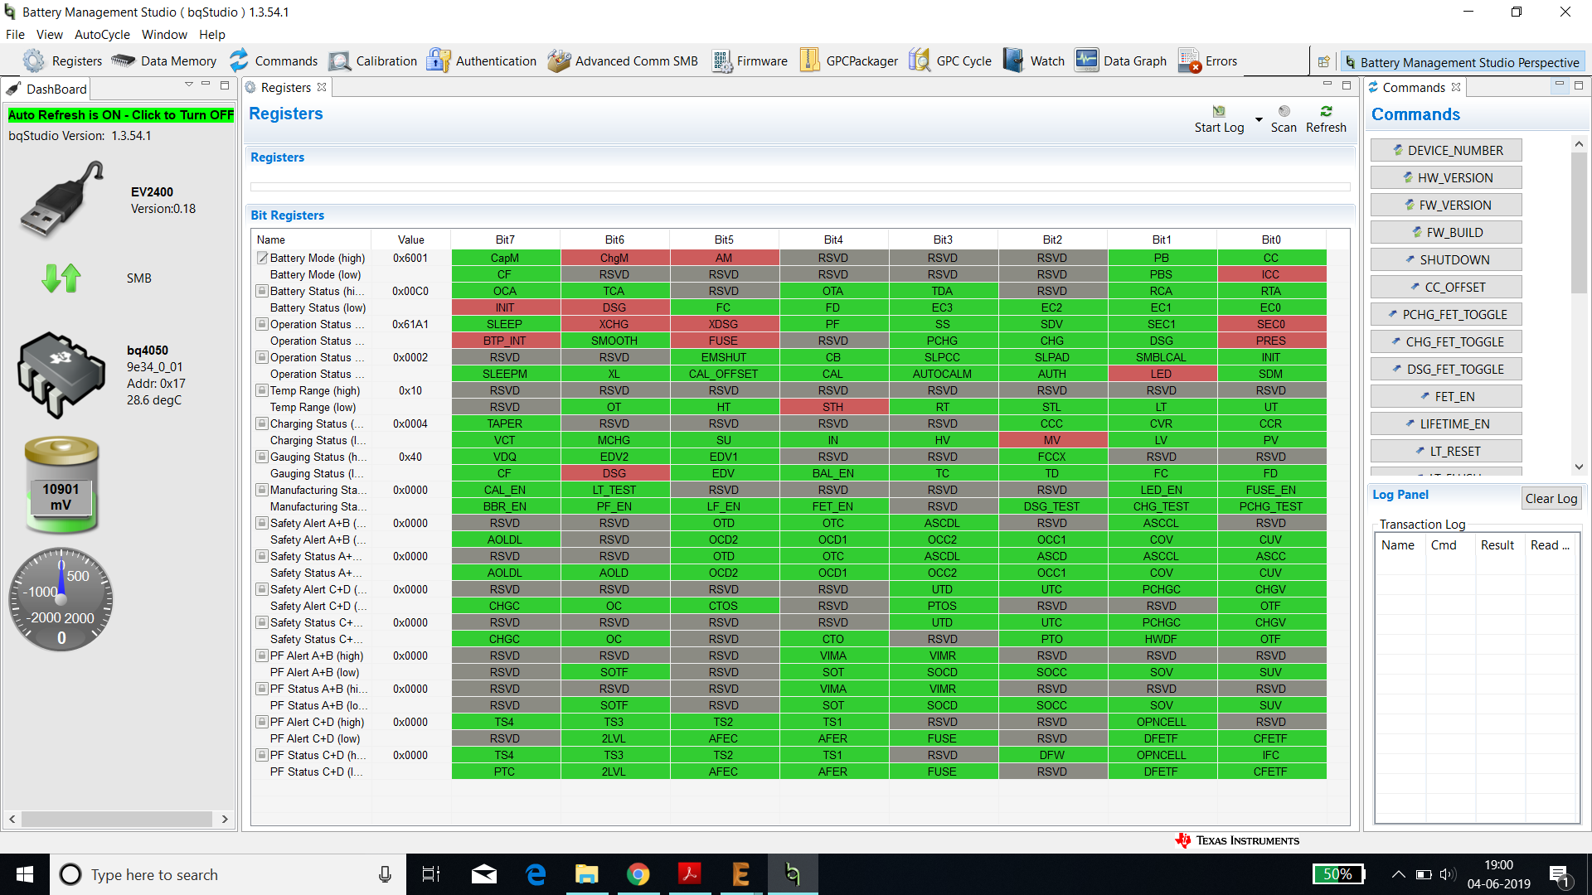Open the DashBoard view menu arrow
This screenshot has height=895, width=1592.
tap(189, 85)
